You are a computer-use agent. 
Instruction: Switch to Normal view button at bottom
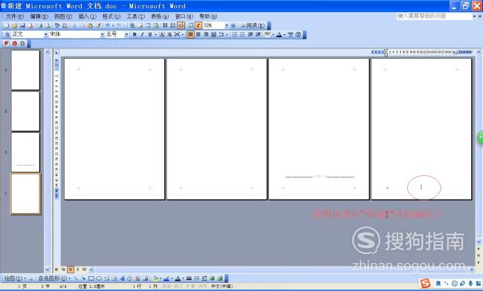[x=56, y=269]
